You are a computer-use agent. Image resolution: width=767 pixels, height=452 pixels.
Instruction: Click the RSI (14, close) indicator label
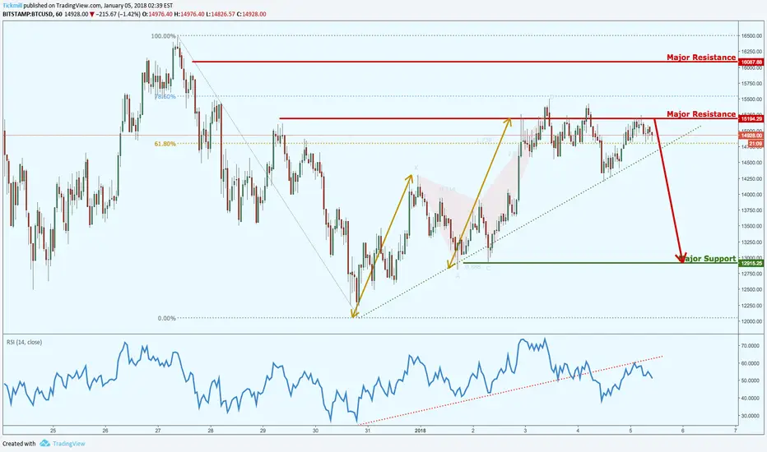click(24, 342)
